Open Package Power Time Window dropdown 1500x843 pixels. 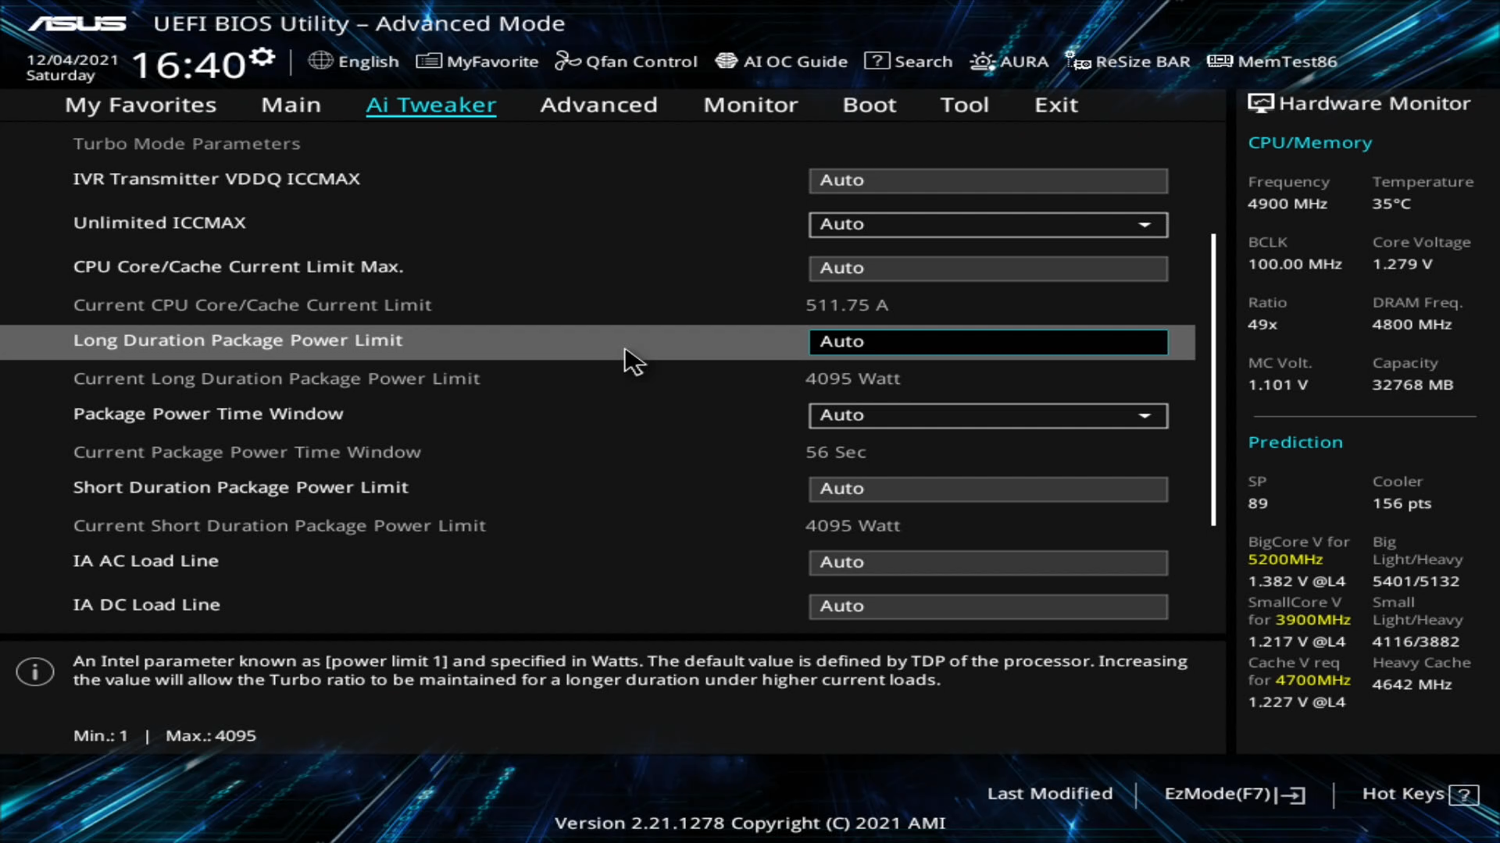[x=988, y=415]
